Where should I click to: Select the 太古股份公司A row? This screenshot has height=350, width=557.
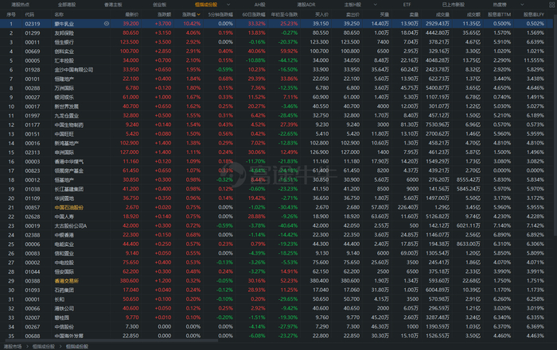point(277,226)
